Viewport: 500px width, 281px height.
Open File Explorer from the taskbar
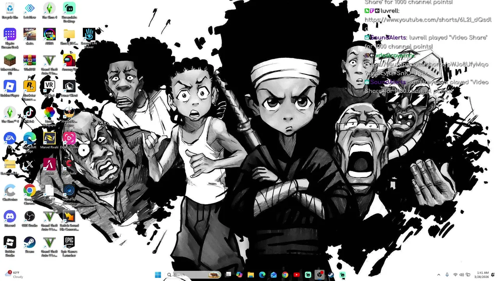click(251, 275)
